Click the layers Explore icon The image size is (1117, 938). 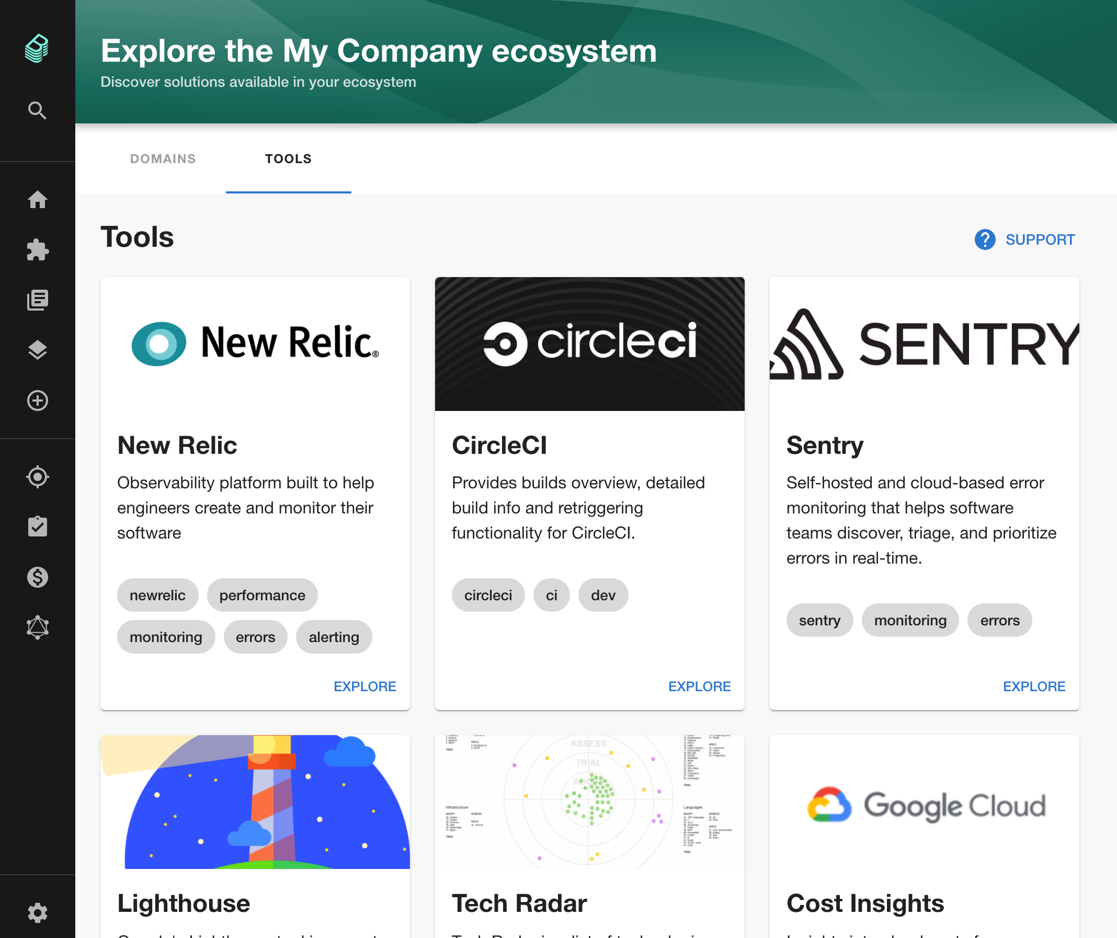(37, 350)
